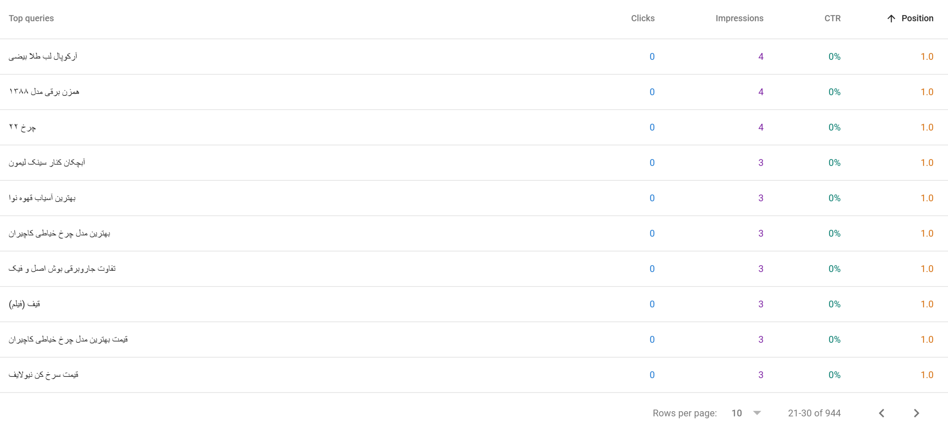Click the Position column header
Screen dimensions: 948x426
(917, 18)
